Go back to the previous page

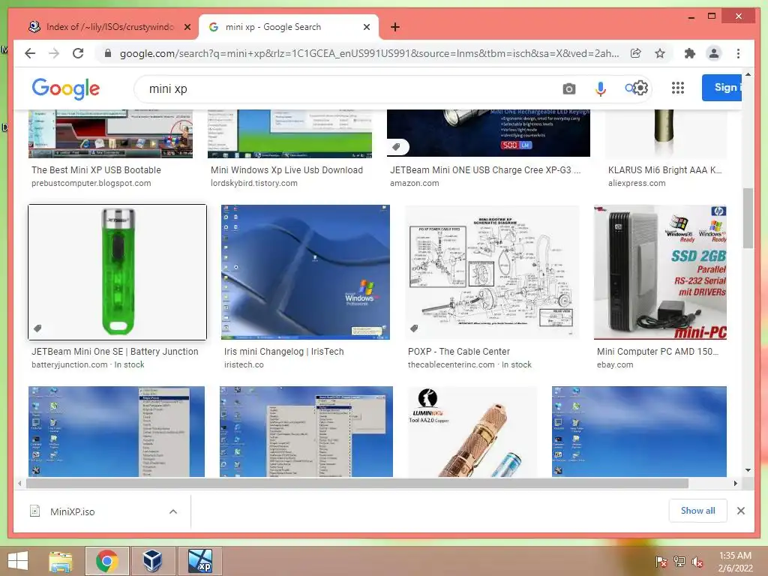coord(30,53)
